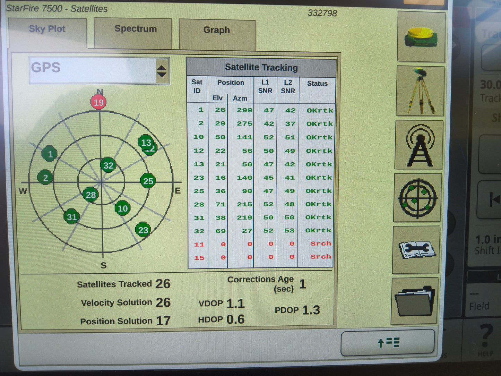The width and height of the screenshot is (501, 376).
Task: Click the Status column header
Action: [317, 83]
